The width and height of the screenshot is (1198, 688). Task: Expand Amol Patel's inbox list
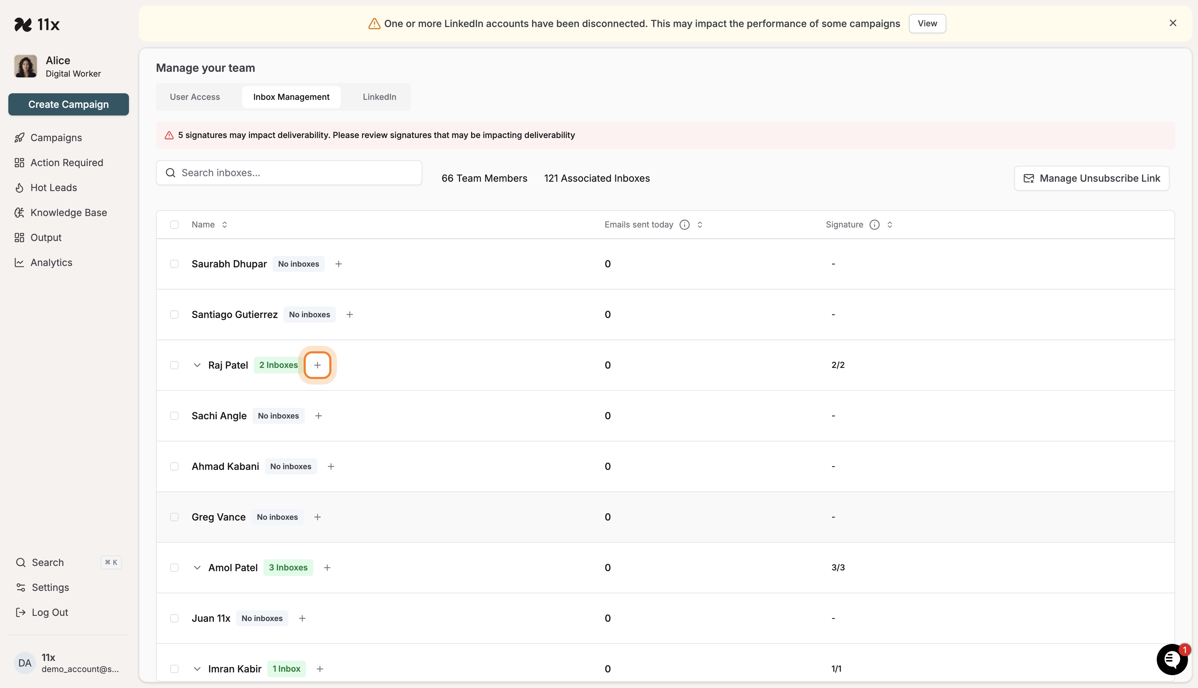point(197,567)
